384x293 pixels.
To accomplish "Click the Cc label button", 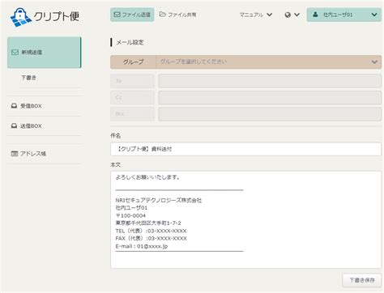I will coord(132,97).
